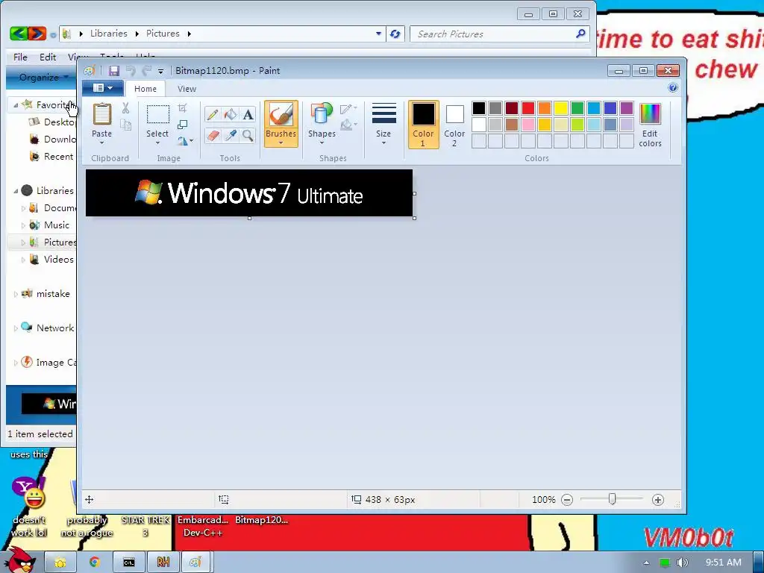Select the Text tool
The image size is (764, 573).
[248, 114]
